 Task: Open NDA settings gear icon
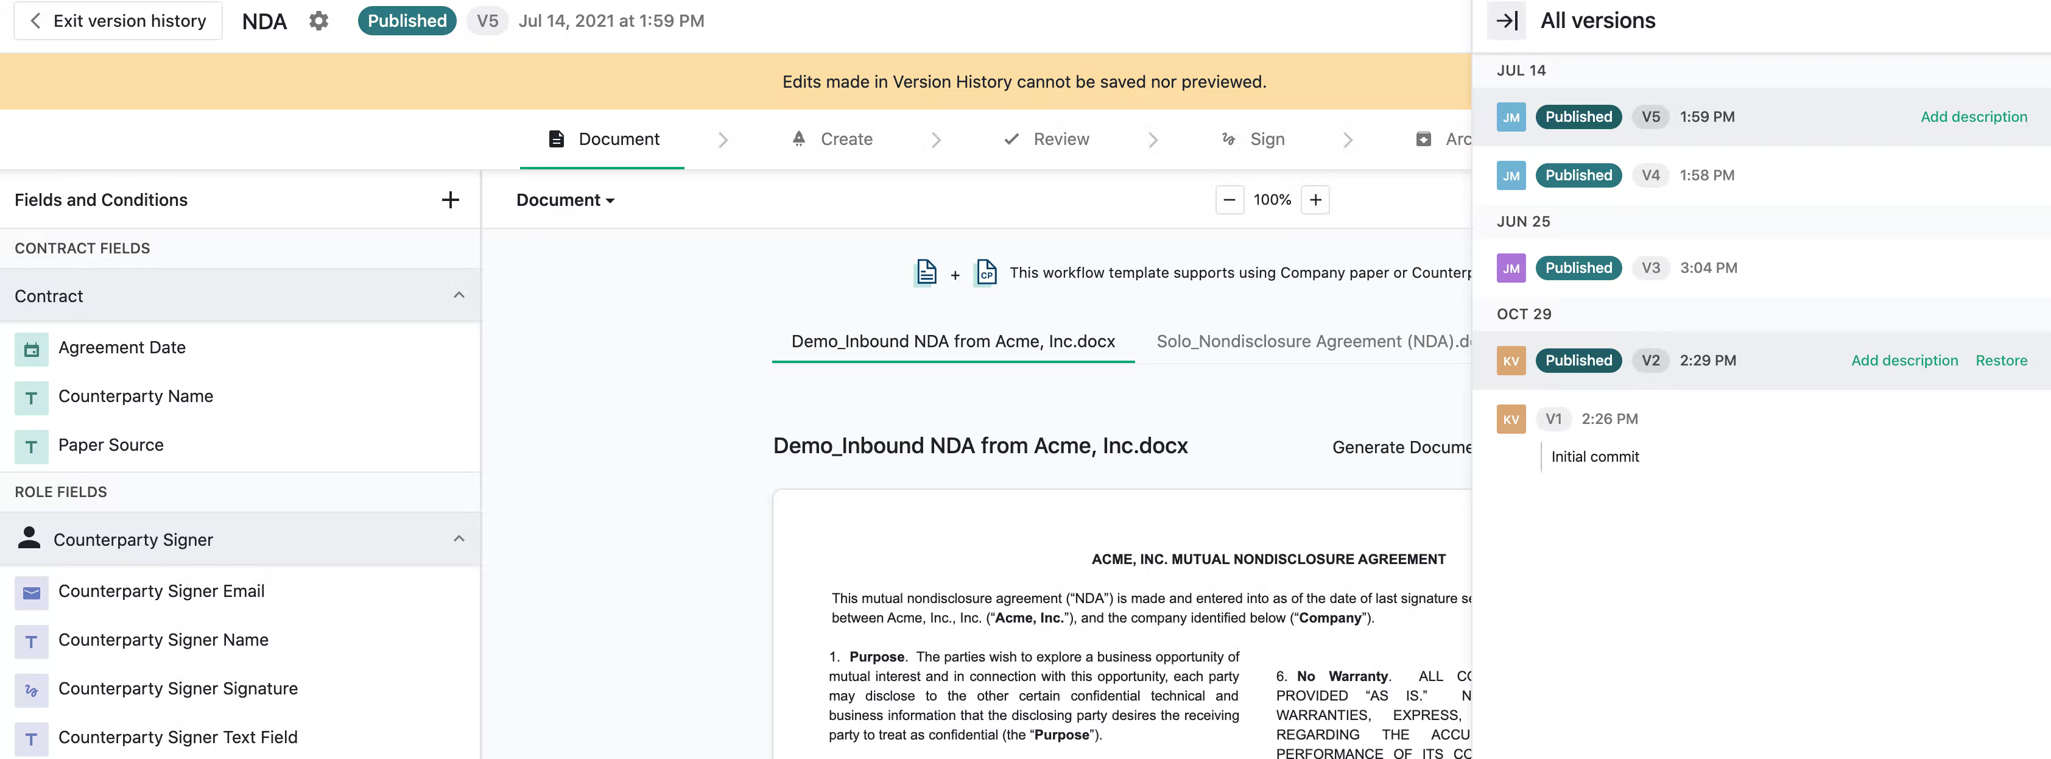[x=318, y=21]
